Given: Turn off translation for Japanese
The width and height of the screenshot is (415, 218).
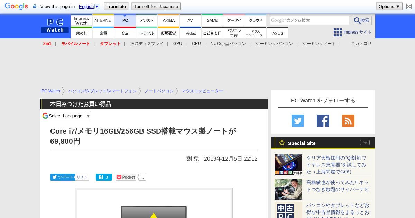Looking at the screenshot, I should click(x=156, y=6).
